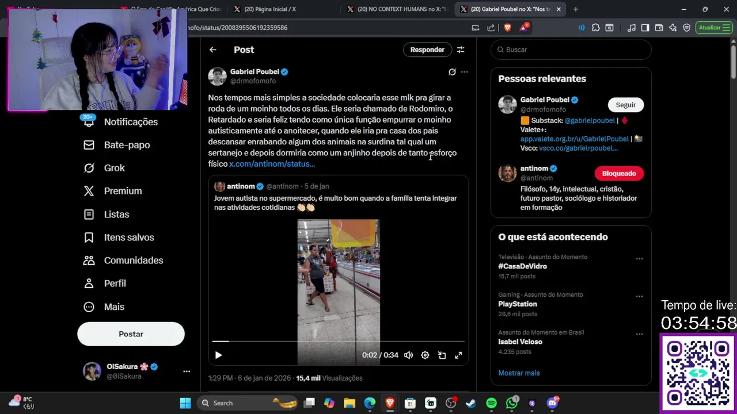The width and height of the screenshot is (737, 414).
Task: Open a new browser tab
Action: pos(576,9)
